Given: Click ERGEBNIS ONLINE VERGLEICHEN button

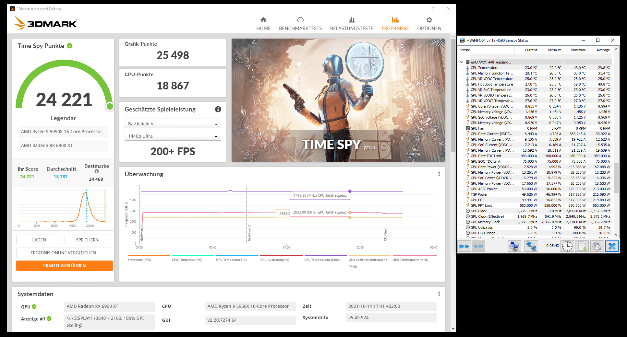Looking at the screenshot, I should [63, 253].
